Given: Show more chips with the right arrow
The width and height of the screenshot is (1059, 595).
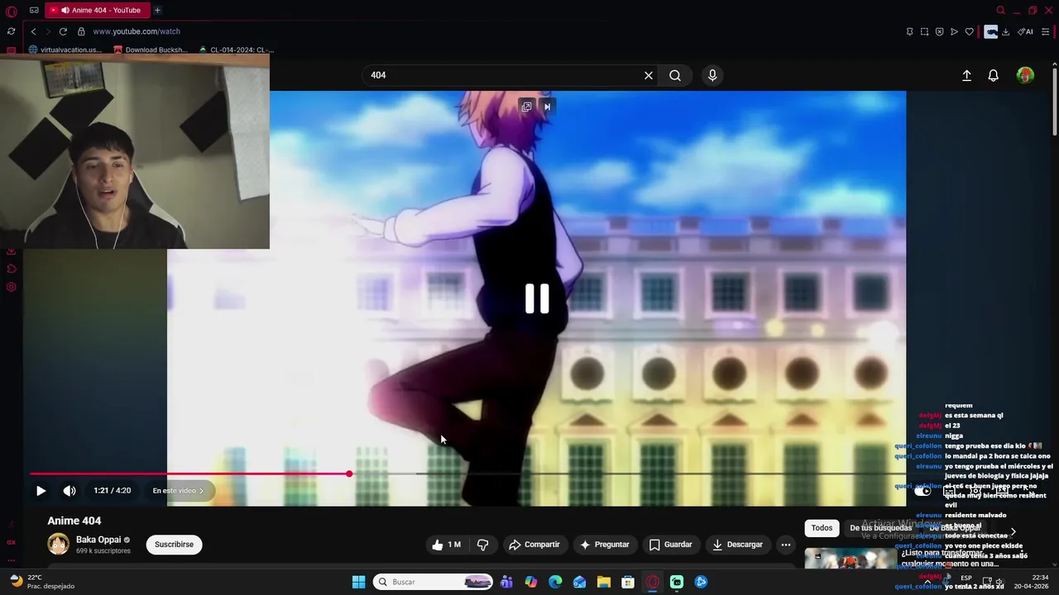Looking at the screenshot, I should [x=1013, y=531].
